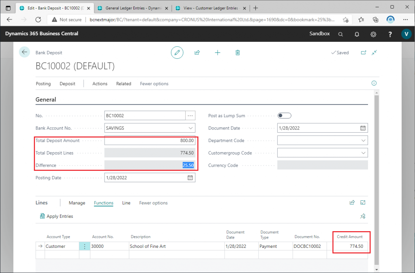
Task: Open browser favorites list icon
Action: pyautogui.click(x=361, y=19)
